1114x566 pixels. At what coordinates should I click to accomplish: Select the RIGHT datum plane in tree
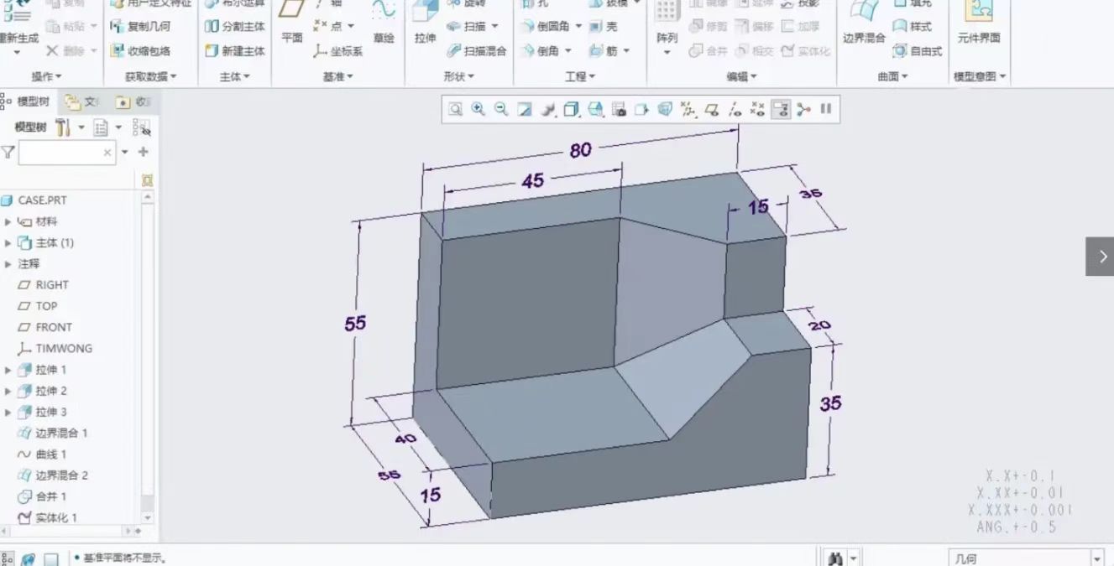[x=43, y=285]
